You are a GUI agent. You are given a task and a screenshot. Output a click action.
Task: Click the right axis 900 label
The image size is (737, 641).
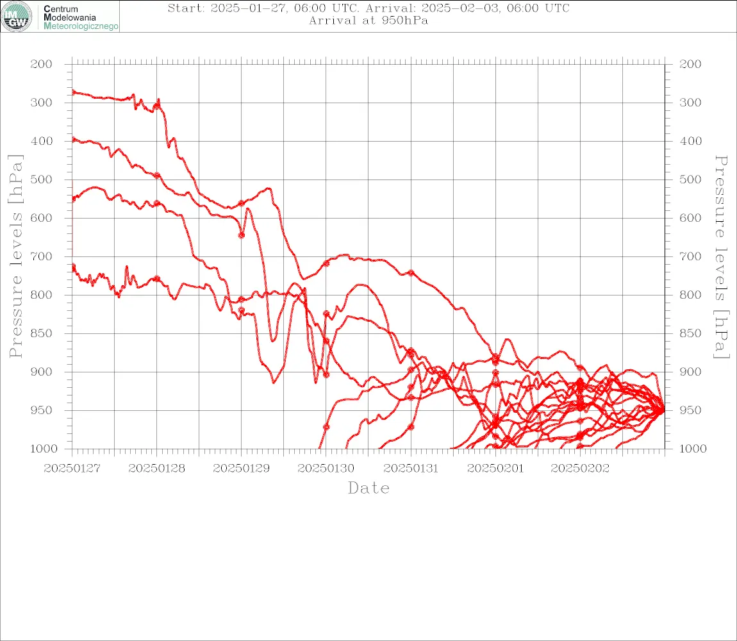pos(690,372)
